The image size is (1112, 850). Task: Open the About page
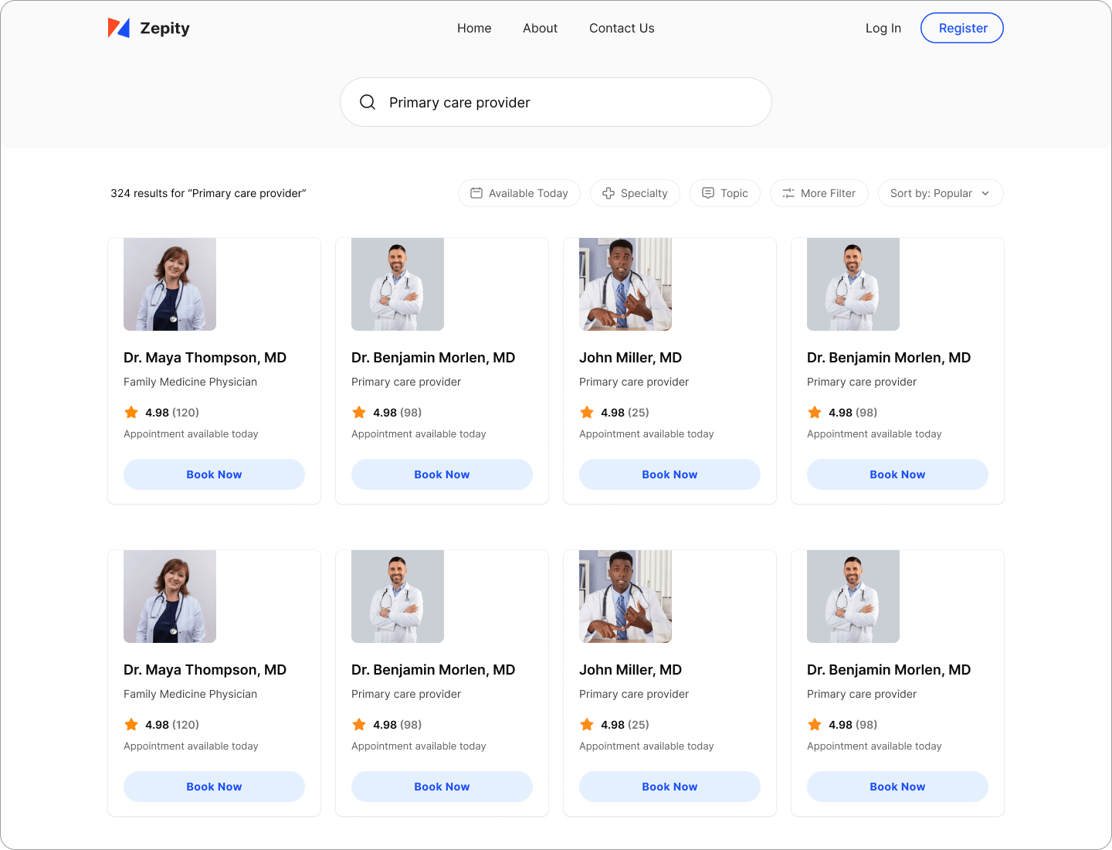coord(540,29)
